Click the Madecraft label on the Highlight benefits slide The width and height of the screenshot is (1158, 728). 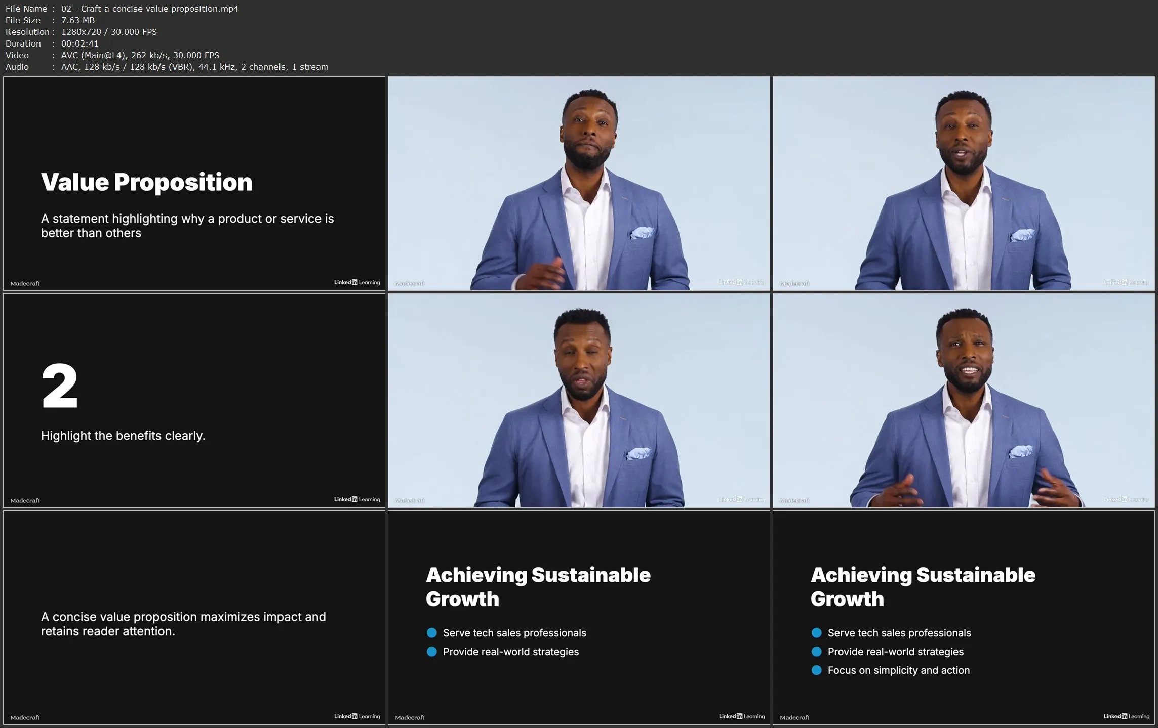pos(25,500)
